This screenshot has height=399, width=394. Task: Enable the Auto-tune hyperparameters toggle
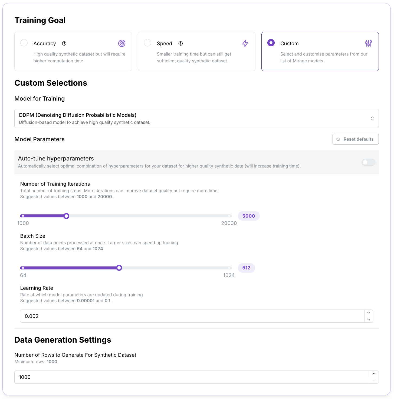(368, 162)
